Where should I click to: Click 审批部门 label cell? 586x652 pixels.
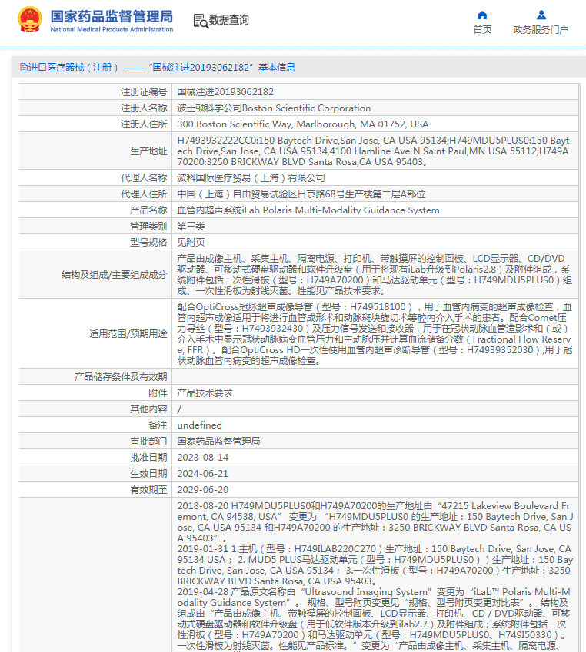click(x=95, y=442)
